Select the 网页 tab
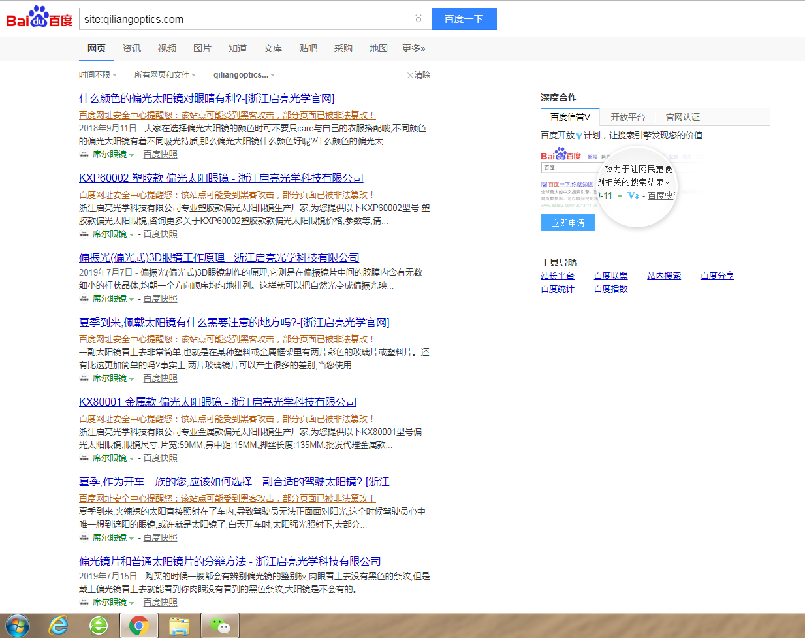This screenshot has height=638, width=805. (x=97, y=48)
